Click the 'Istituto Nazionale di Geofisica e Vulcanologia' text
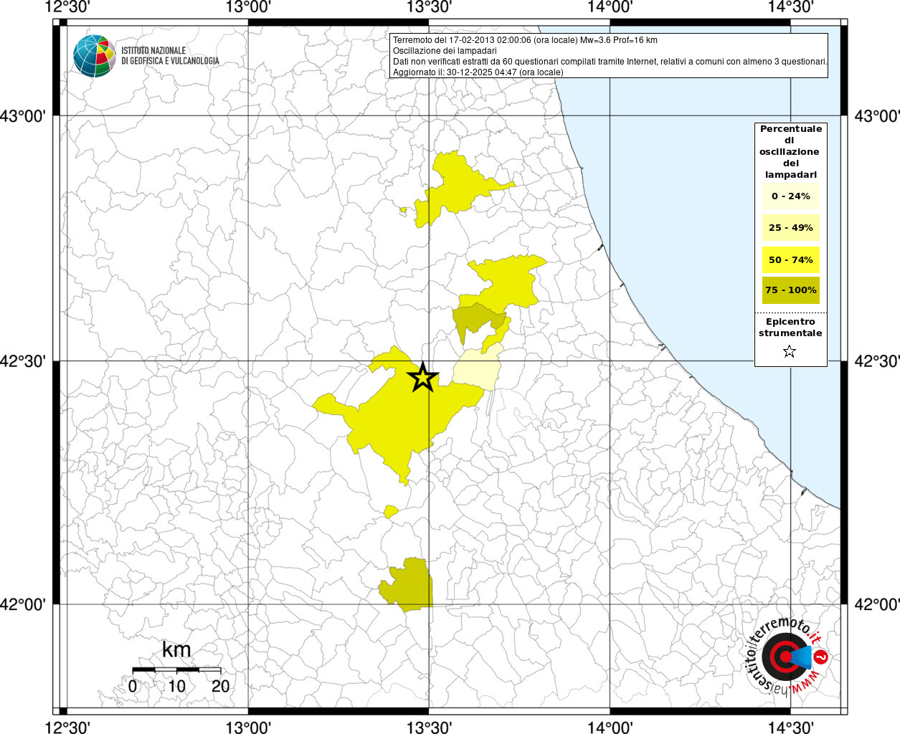900x734 pixels. [170, 56]
